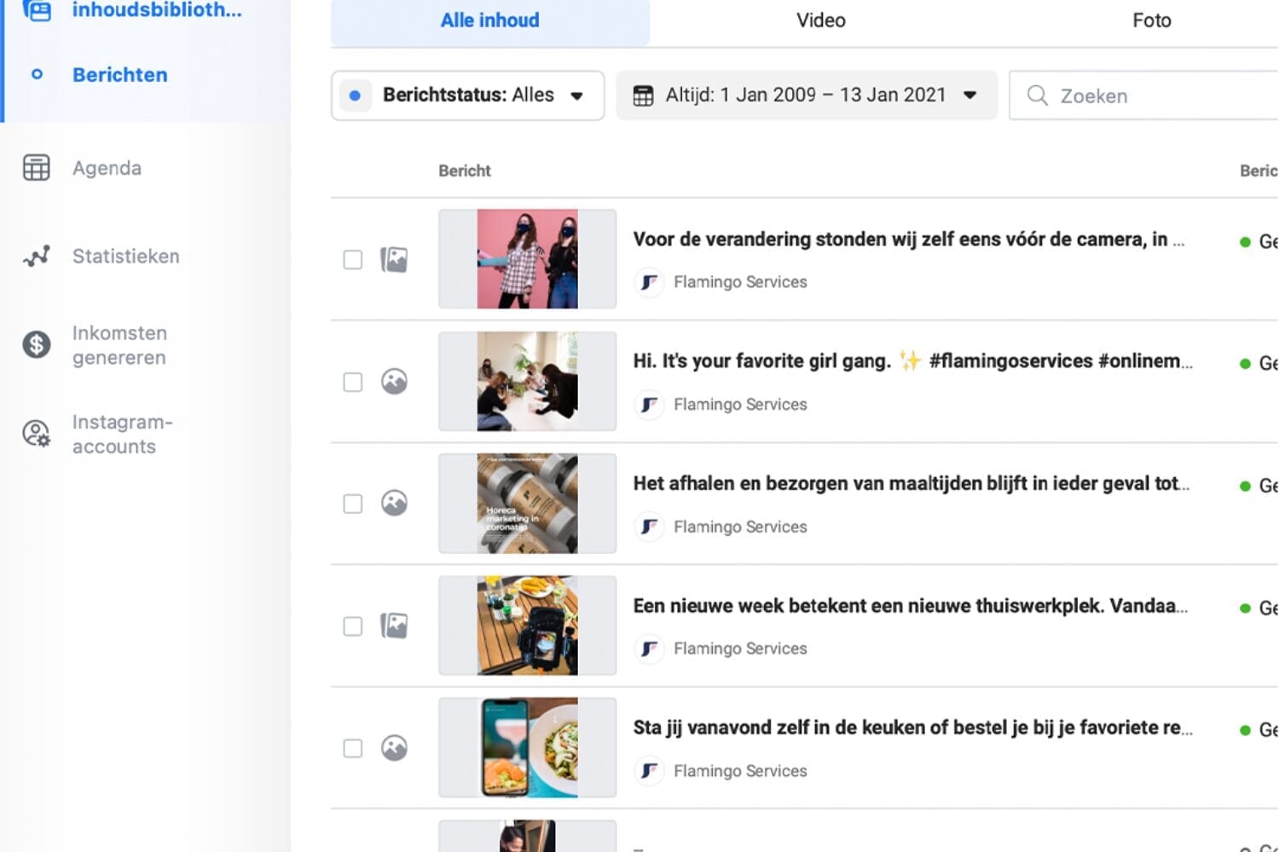Check the 'Sta jij vanavond' post checkbox
Viewport: 1279px width, 852px height.
point(352,748)
